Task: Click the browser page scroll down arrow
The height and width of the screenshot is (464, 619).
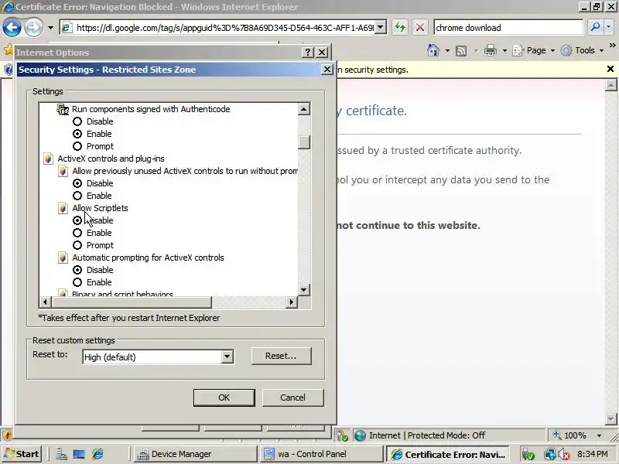Action: pos(610,418)
